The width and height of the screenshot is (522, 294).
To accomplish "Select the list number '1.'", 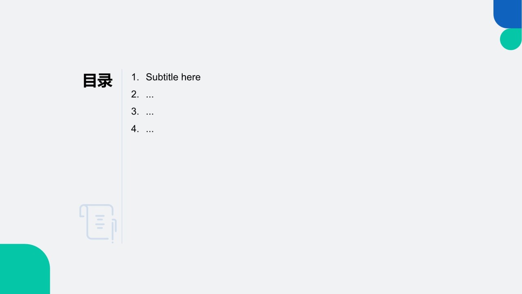I will click(135, 77).
